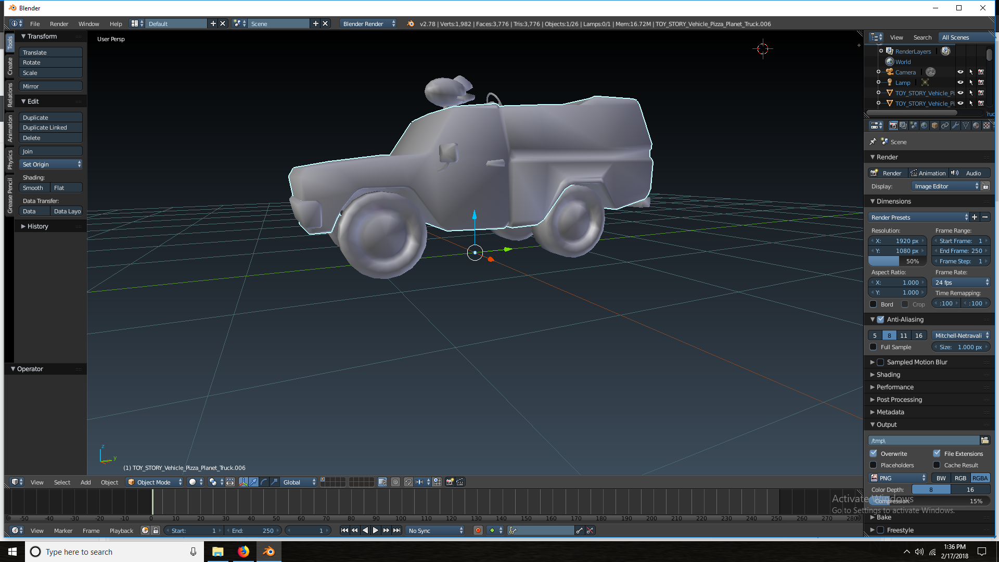Click the Camera object icon in outliner
The height and width of the screenshot is (562, 999).
pos(890,72)
